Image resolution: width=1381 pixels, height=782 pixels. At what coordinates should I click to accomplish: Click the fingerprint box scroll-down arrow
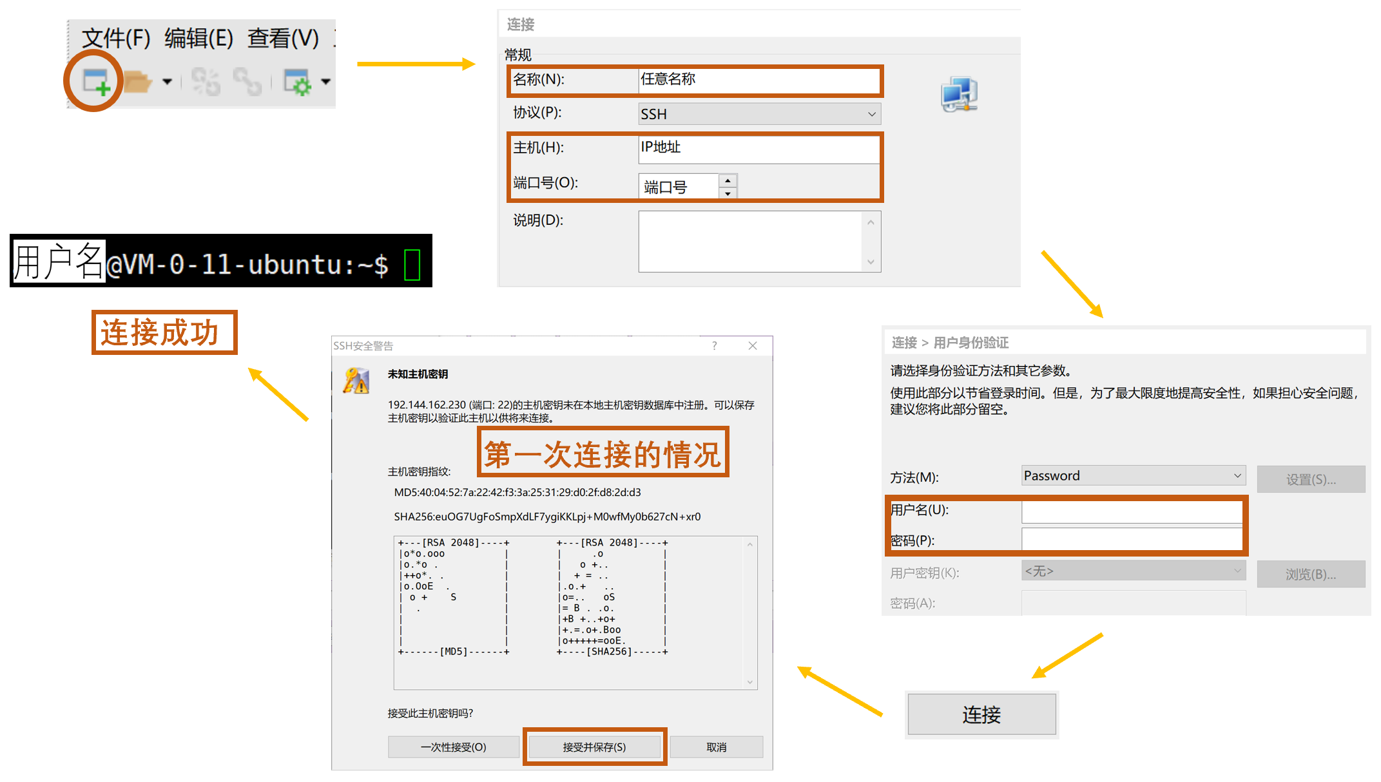click(x=750, y=682)
